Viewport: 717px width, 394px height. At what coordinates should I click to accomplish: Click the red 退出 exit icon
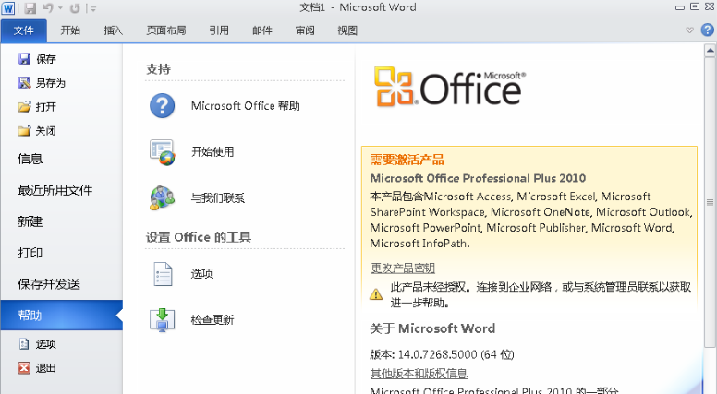pos(24,368)
